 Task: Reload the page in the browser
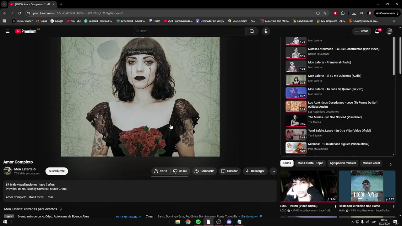(x=19, y=13)
